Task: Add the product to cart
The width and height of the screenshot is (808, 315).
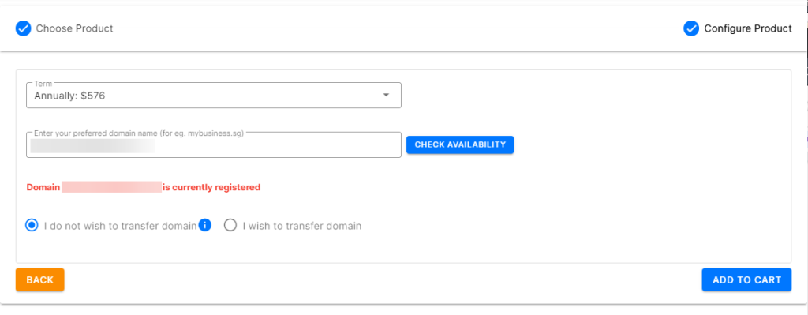Action: [x=746, y=280]
